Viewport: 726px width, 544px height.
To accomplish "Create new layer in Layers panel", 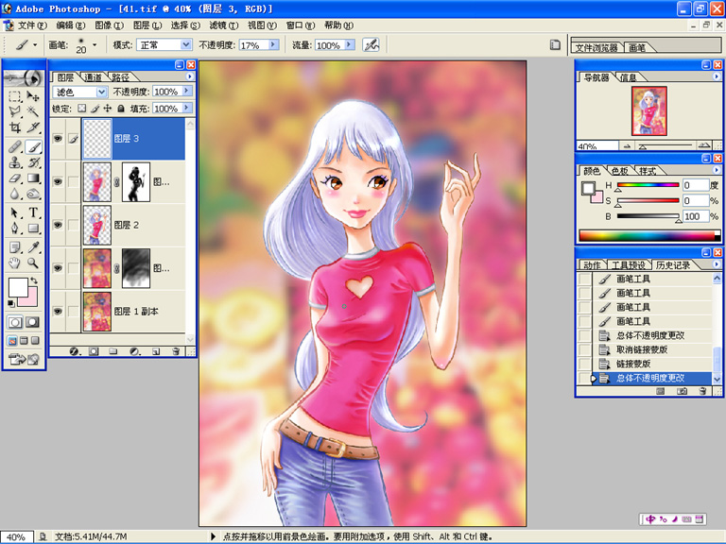I will 156,351.
